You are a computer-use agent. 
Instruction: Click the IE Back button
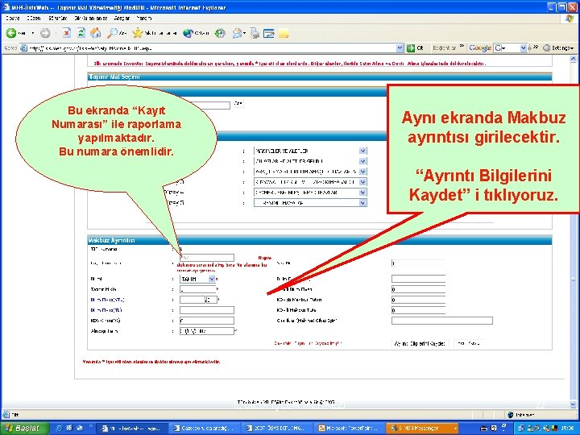pyautogui.click(x=11, y=33)
